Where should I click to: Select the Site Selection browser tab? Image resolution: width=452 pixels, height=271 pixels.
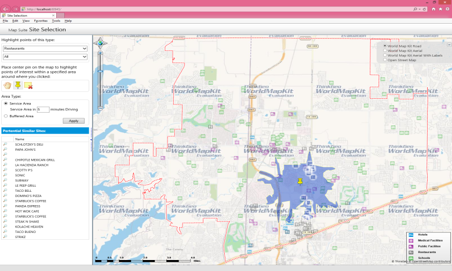28,16
